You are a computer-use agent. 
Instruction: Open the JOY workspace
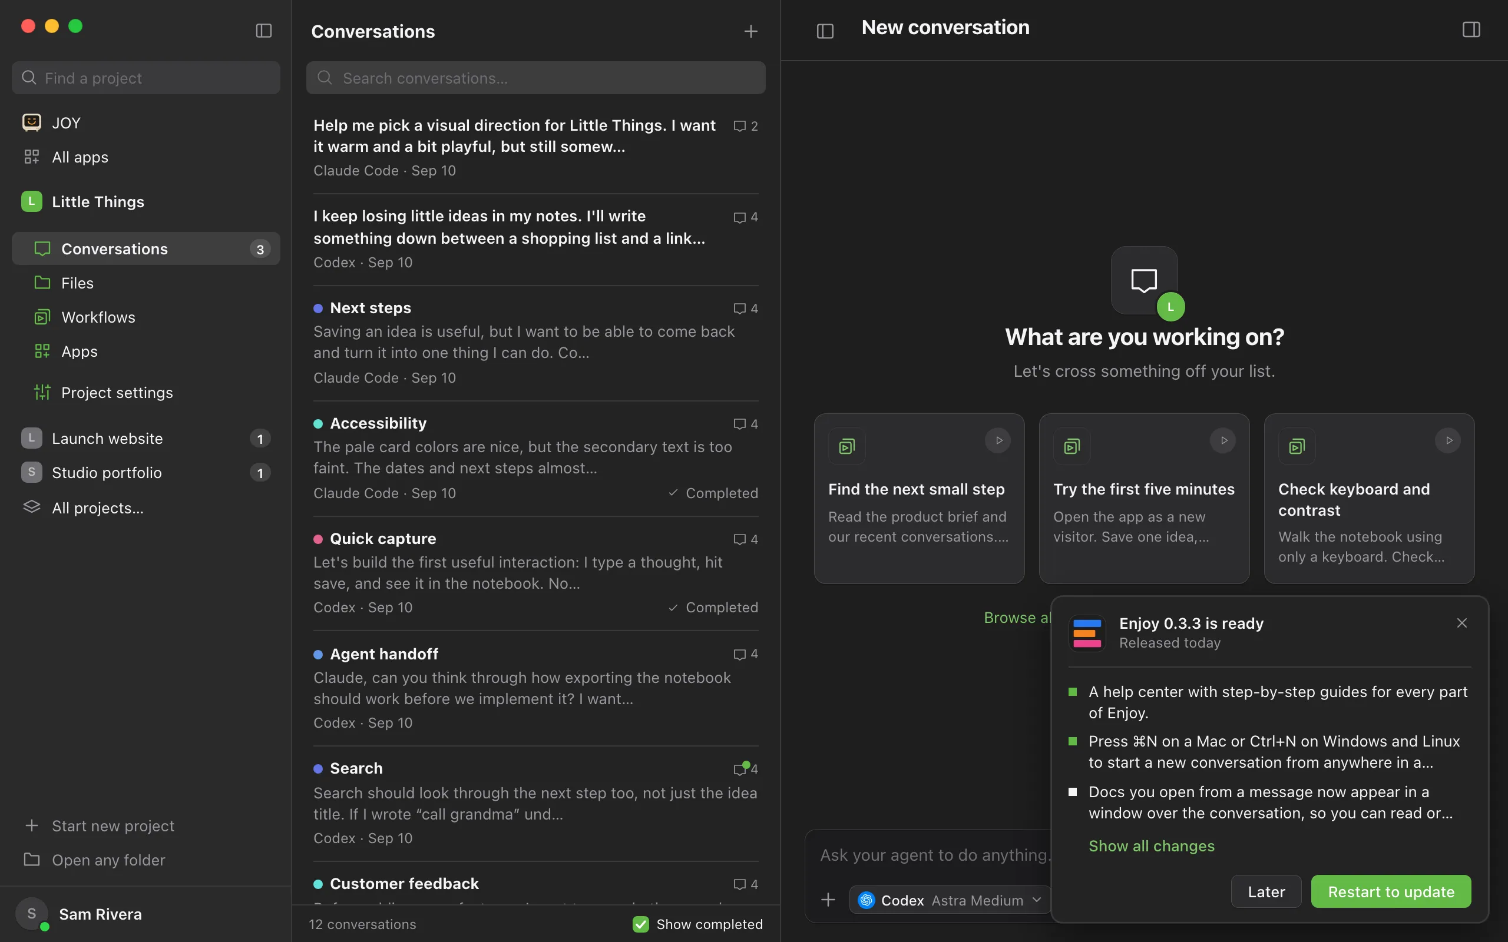pyautogui.click(x=146, y=122)
